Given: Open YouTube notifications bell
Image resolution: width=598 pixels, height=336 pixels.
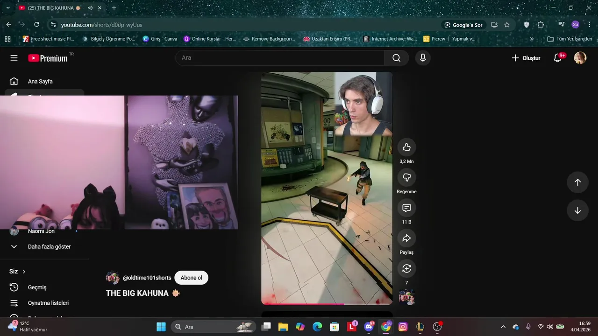Looking at the screenshot, I should pos(558,58).
